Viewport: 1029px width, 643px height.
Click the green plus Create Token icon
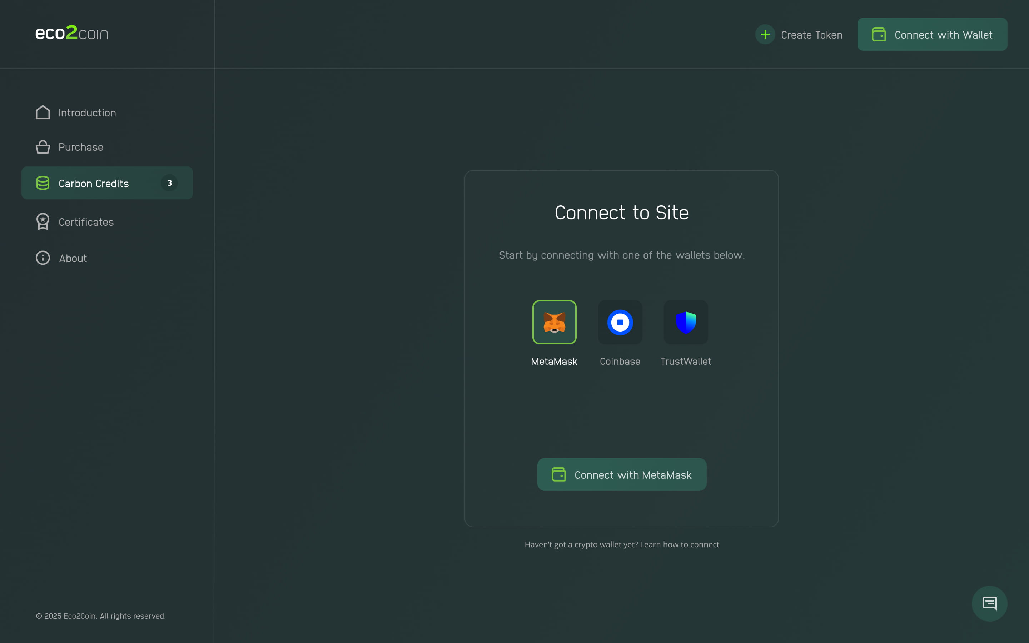tap(765, 34)
